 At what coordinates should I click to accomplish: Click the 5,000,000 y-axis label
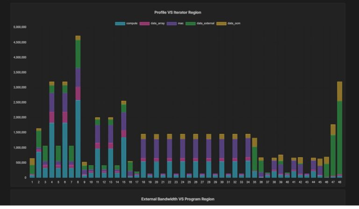point(20,27)
